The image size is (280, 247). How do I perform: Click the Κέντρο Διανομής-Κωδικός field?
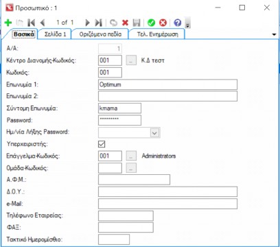pos(110,60)
